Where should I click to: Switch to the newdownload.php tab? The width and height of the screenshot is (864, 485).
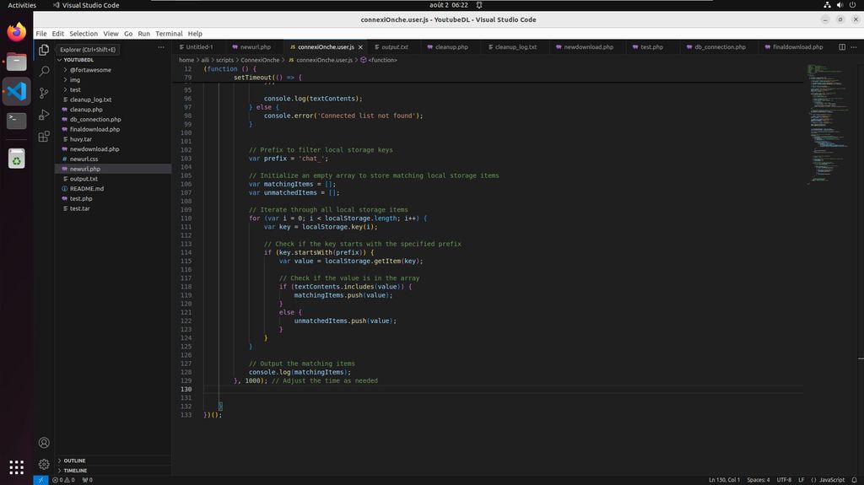pos(588,47)
